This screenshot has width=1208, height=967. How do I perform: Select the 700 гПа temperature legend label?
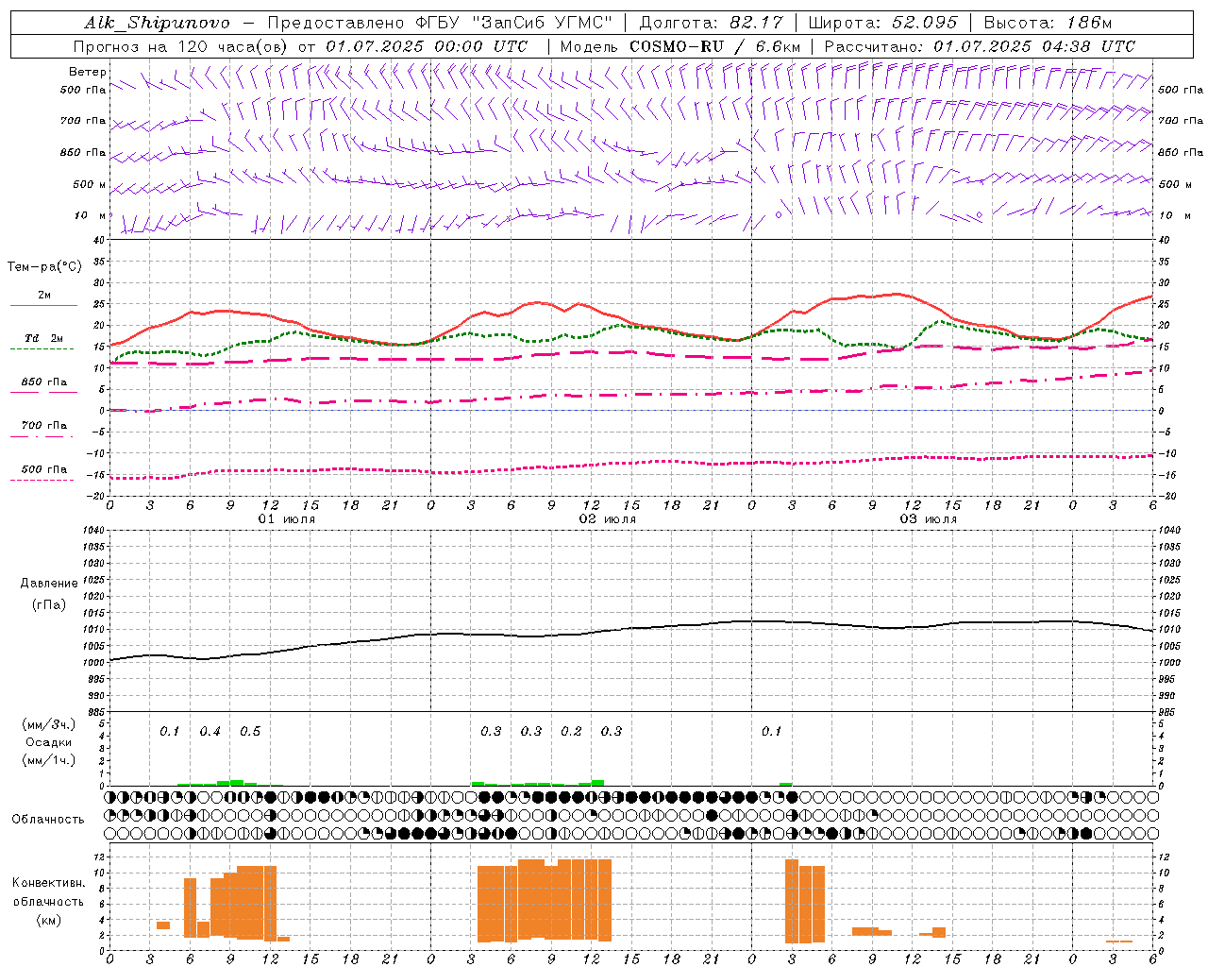click(x=44, y=425)
